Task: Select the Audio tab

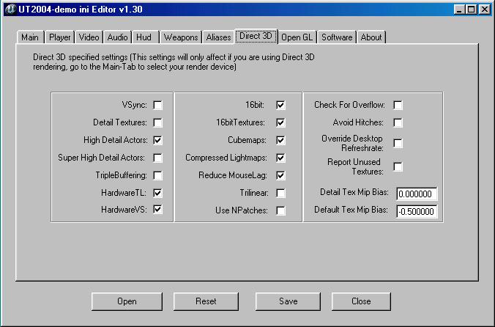Action: point(117,37)
